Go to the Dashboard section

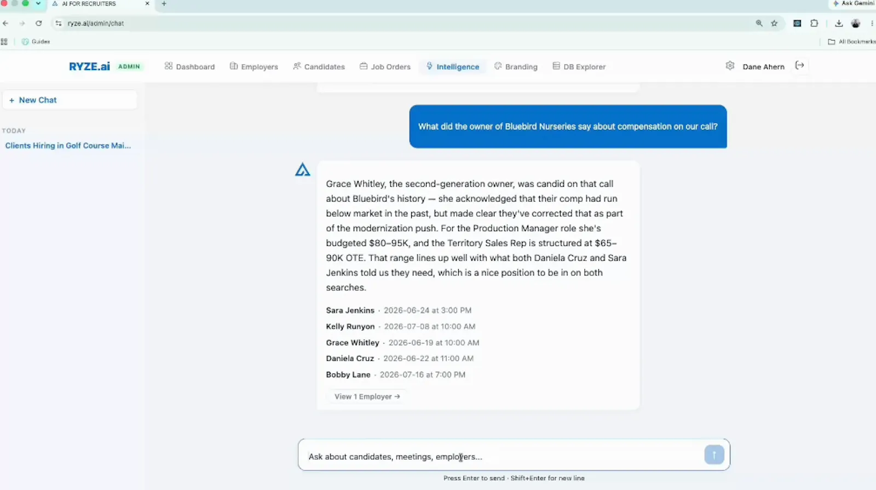190,67
